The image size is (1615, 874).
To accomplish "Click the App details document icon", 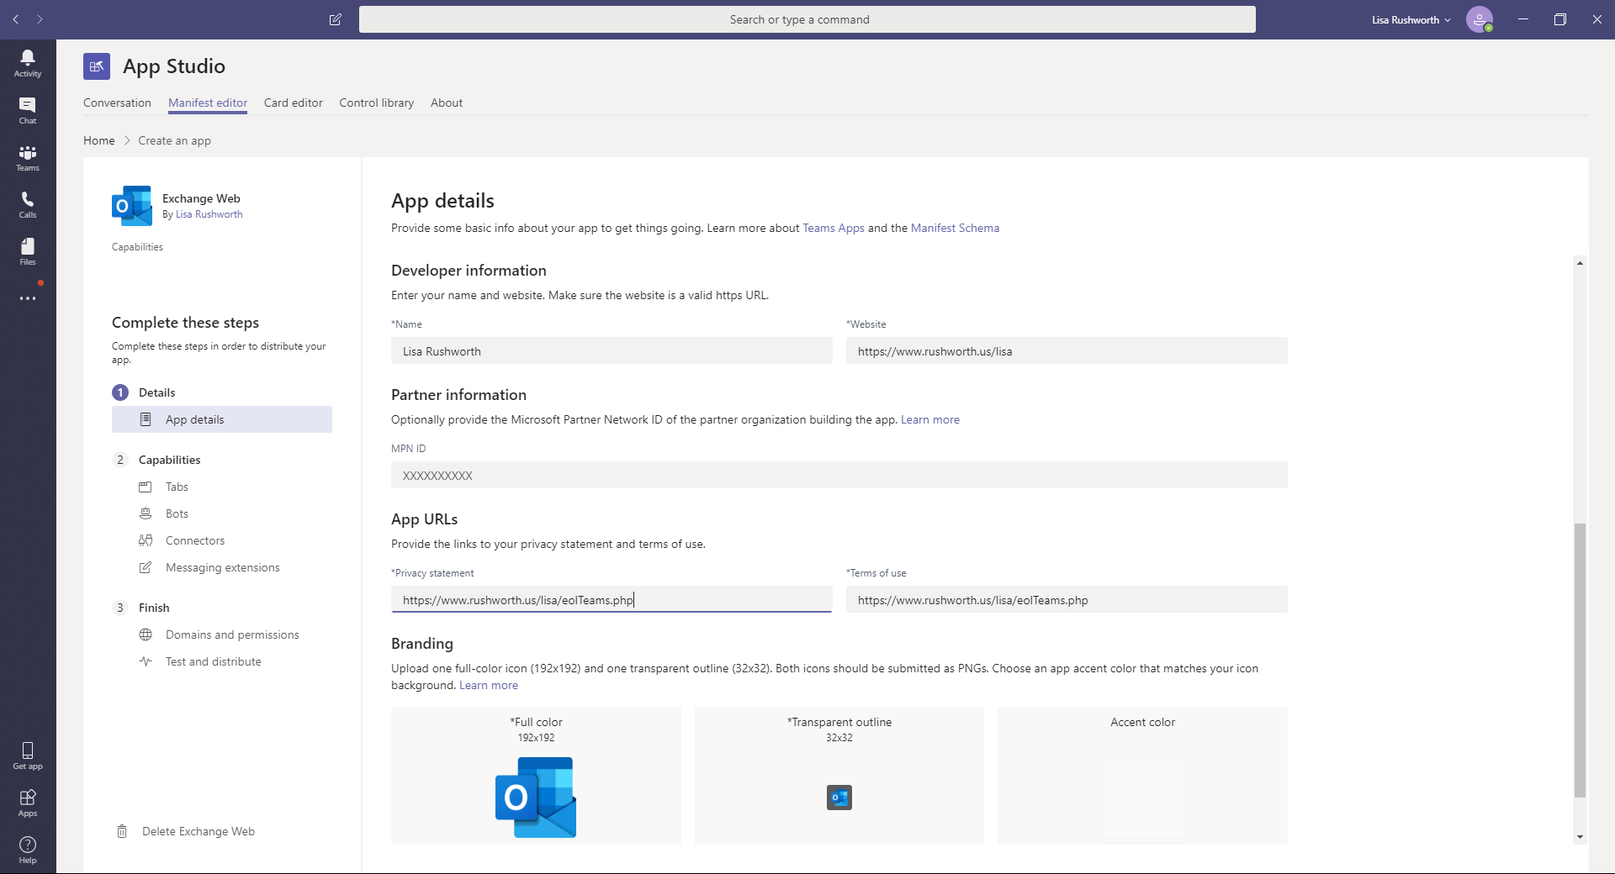I will [146, 419].
